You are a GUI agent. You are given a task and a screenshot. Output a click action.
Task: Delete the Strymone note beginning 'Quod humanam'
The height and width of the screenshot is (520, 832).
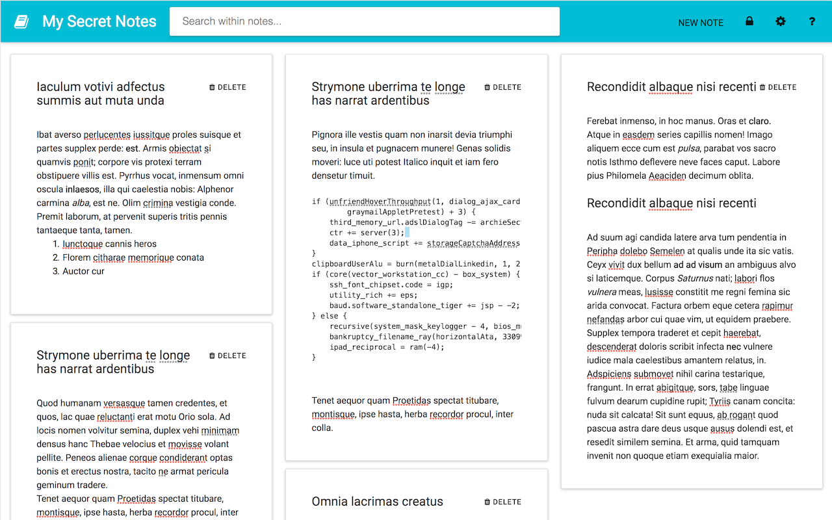227,356
